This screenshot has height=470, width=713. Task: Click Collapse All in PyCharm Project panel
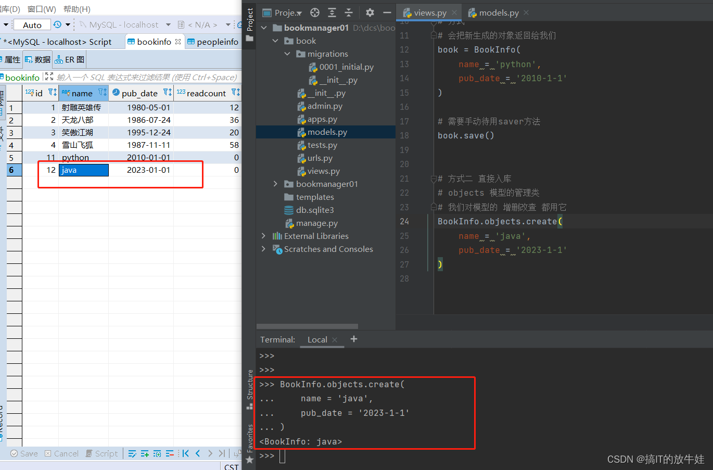click(349, 12)
